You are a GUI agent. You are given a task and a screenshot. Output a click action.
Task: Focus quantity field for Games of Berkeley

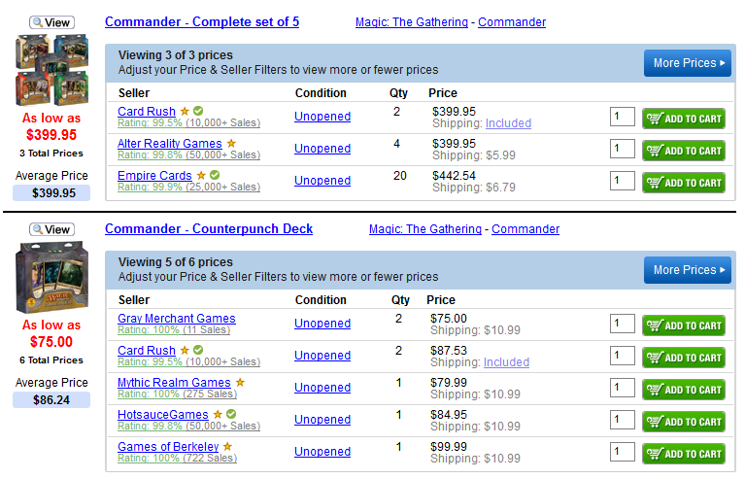click(x=623, y=452)
